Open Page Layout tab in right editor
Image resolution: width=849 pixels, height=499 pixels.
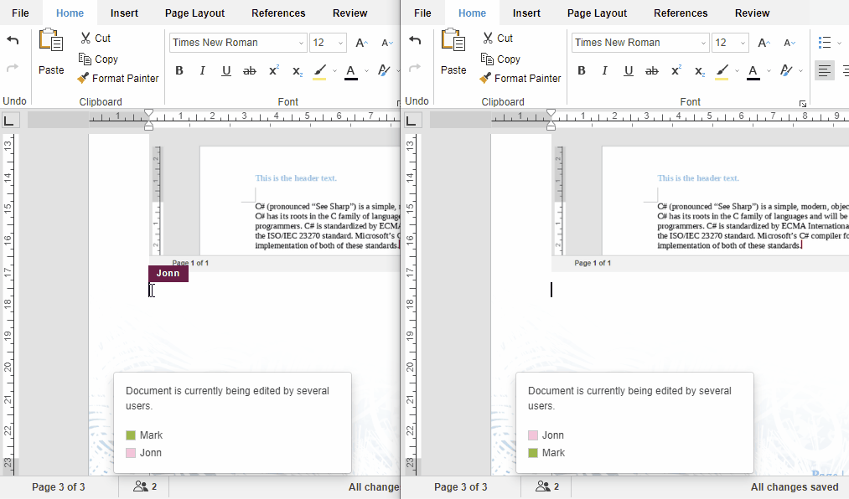coord(597,13)
